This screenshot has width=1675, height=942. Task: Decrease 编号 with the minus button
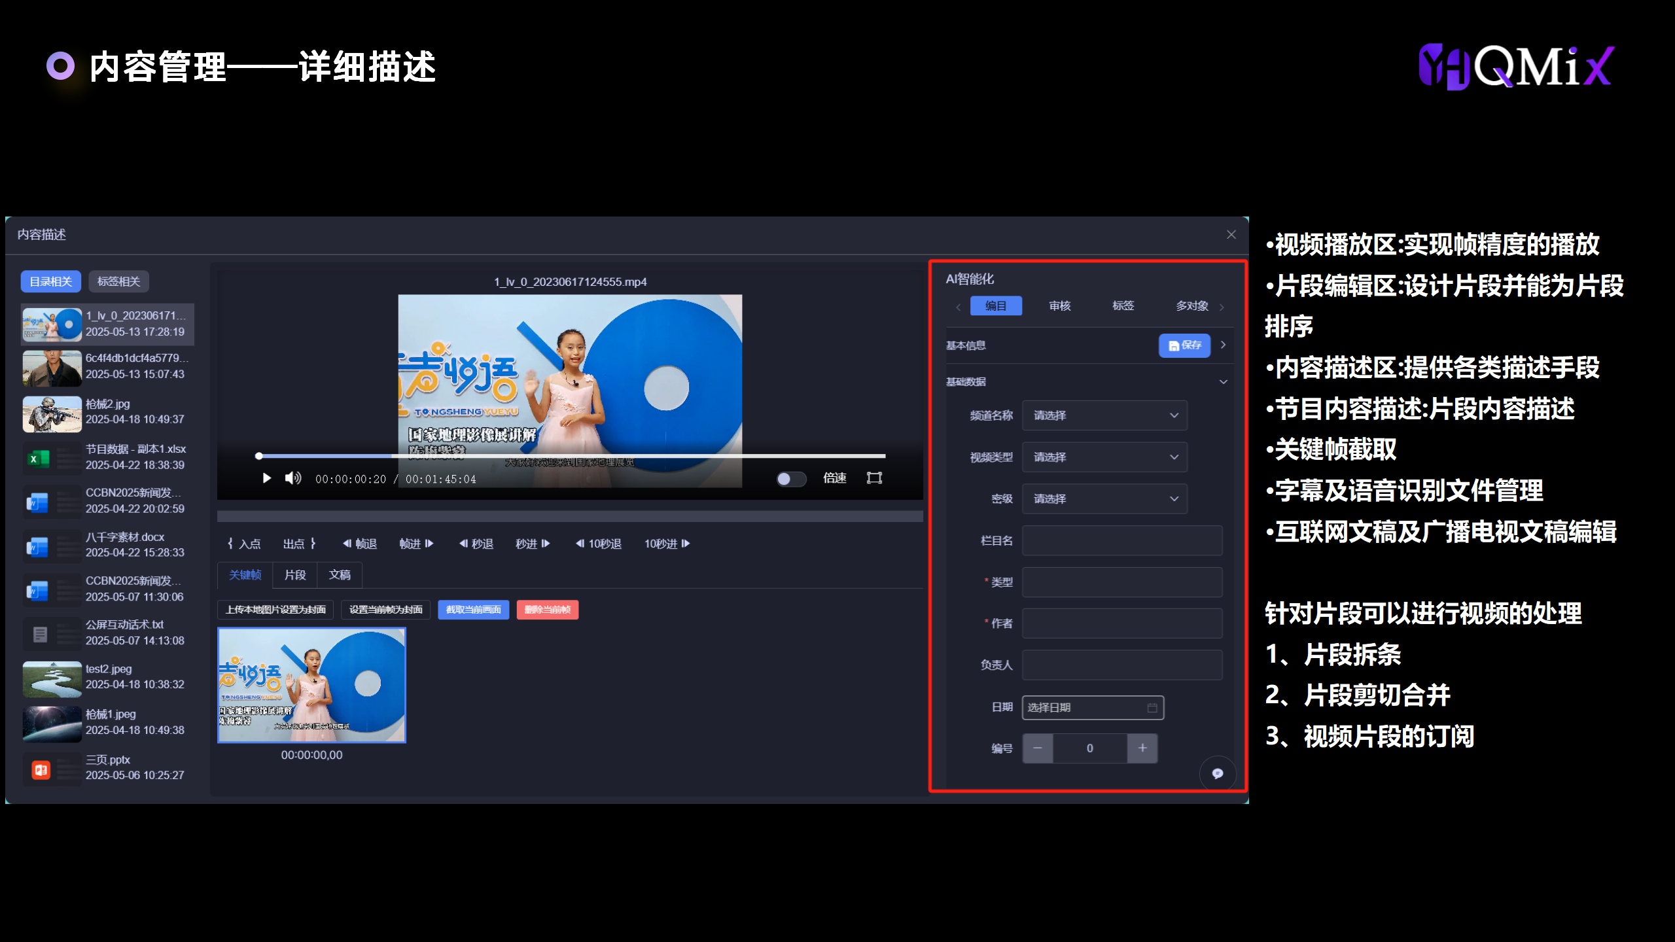pos(1038,748)
